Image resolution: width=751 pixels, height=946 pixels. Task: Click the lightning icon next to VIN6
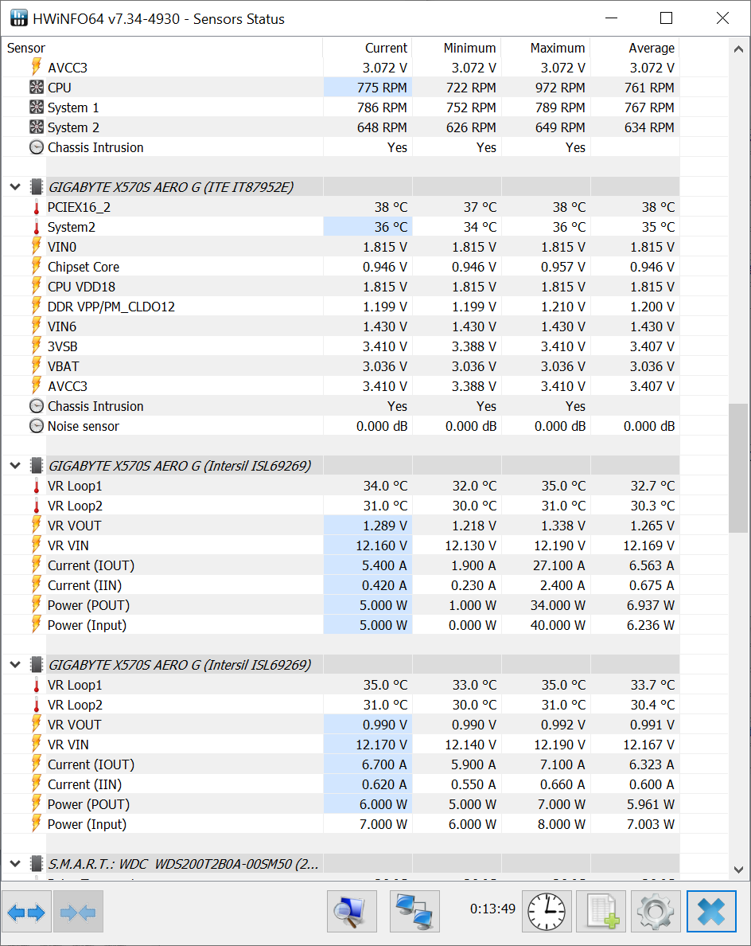pyautogui.click(x=37, y=326)
